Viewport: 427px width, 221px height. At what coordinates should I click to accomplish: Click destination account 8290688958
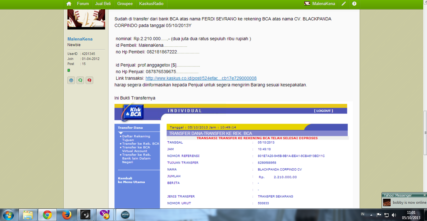click(267, 163)
